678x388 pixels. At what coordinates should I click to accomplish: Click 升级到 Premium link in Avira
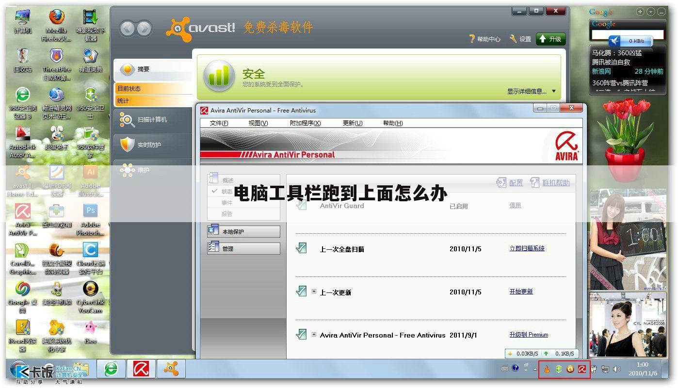click(529, 335)
